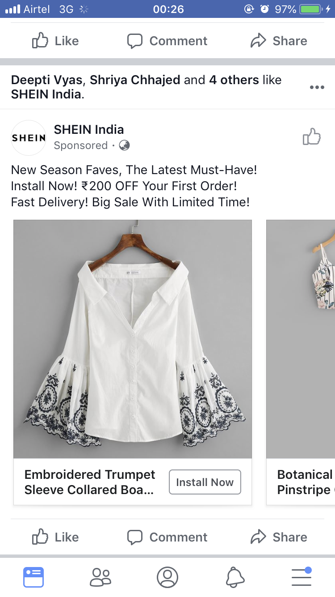Share the SHEIN sponsored post
Viewport: 335px width, 597px height.
tap(279, 537)
